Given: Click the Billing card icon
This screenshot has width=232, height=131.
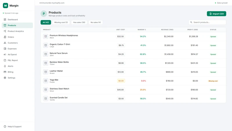Looking at the screenshot, I should (5, 72).
